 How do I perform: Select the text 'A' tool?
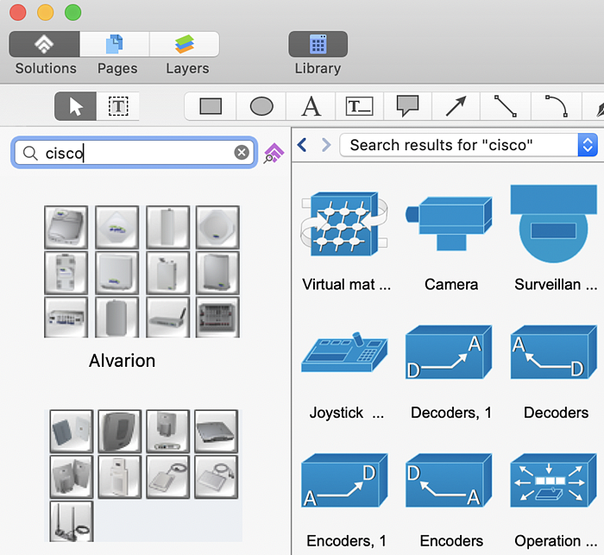(x=311, y=106)
